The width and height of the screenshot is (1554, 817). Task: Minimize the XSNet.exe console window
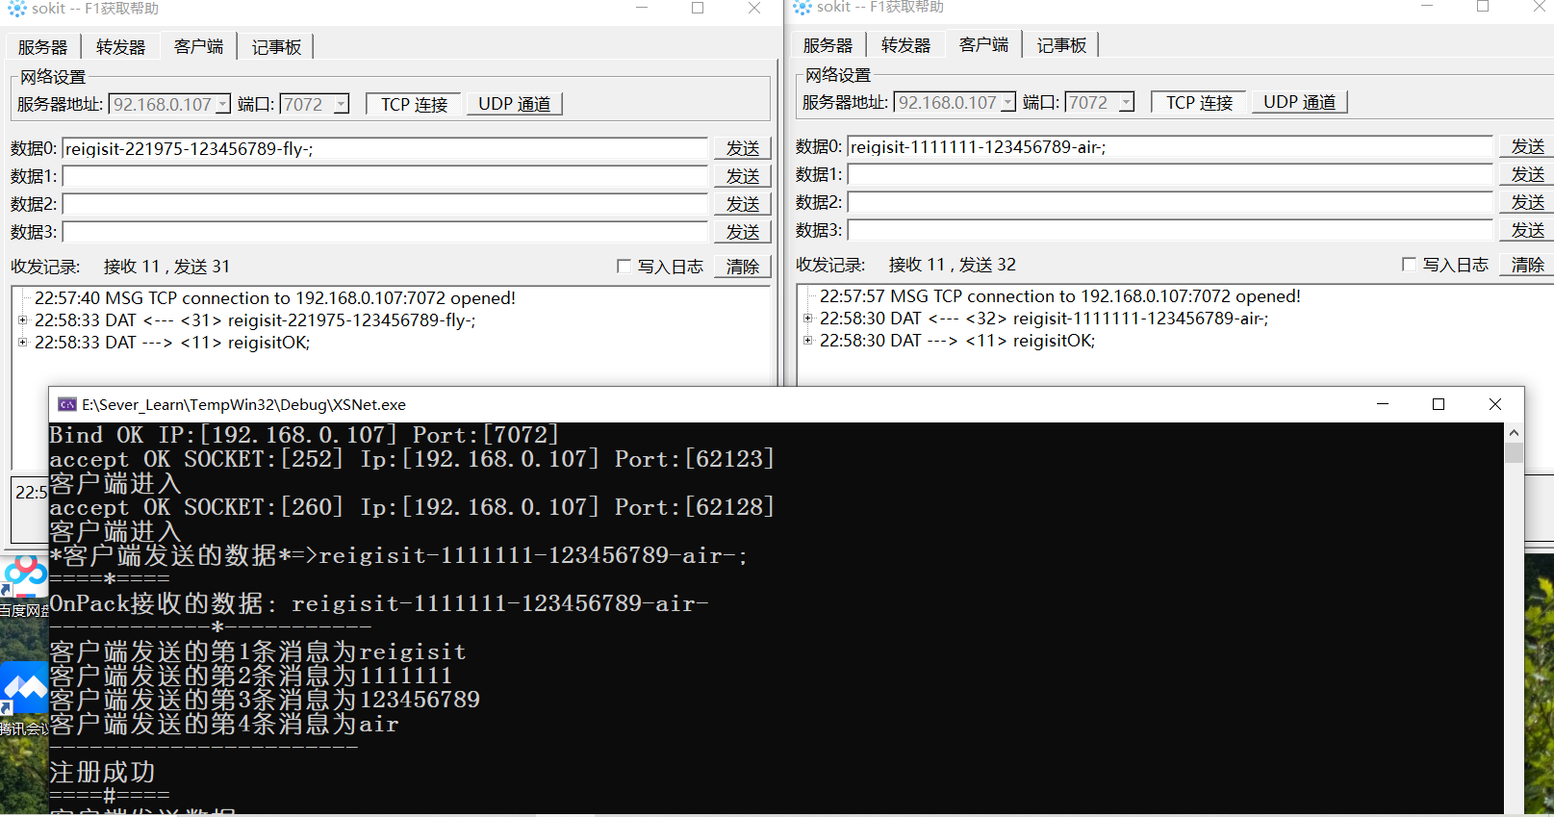click(x=1383, y=404)
